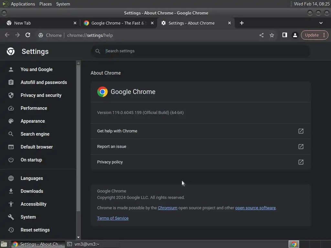Open Privacy policy row
The image size is (331, 248).
pos(200,162)
